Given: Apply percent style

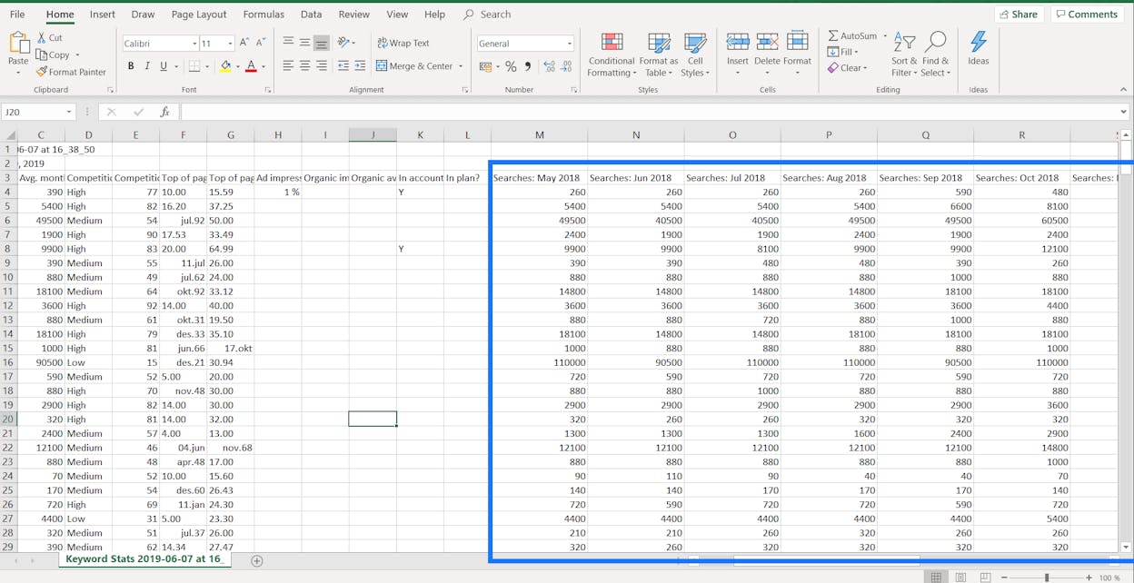Looking at the screenshot, I should tap(511, 66).
